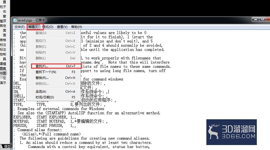Open the 帮助(H) menu

coord(76,27)
